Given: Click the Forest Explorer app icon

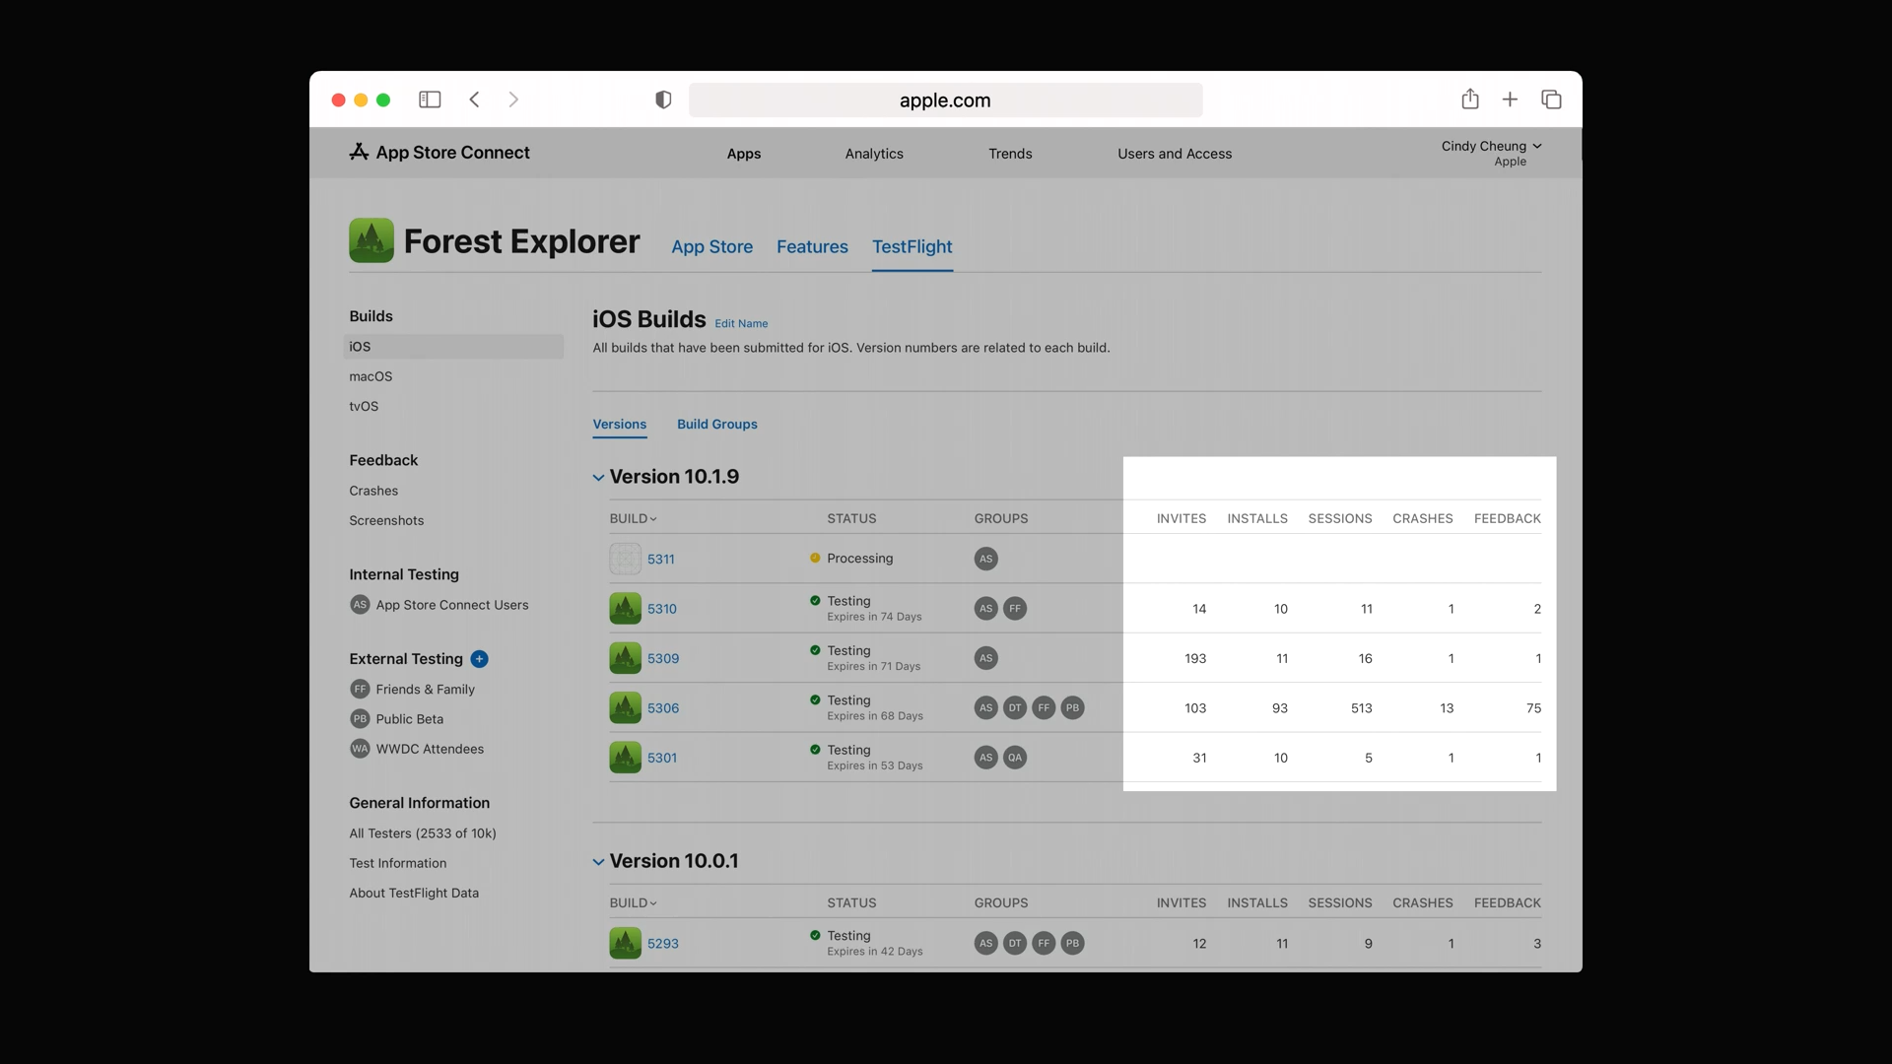Looking at the screenshot, I should tap(371, 240).
